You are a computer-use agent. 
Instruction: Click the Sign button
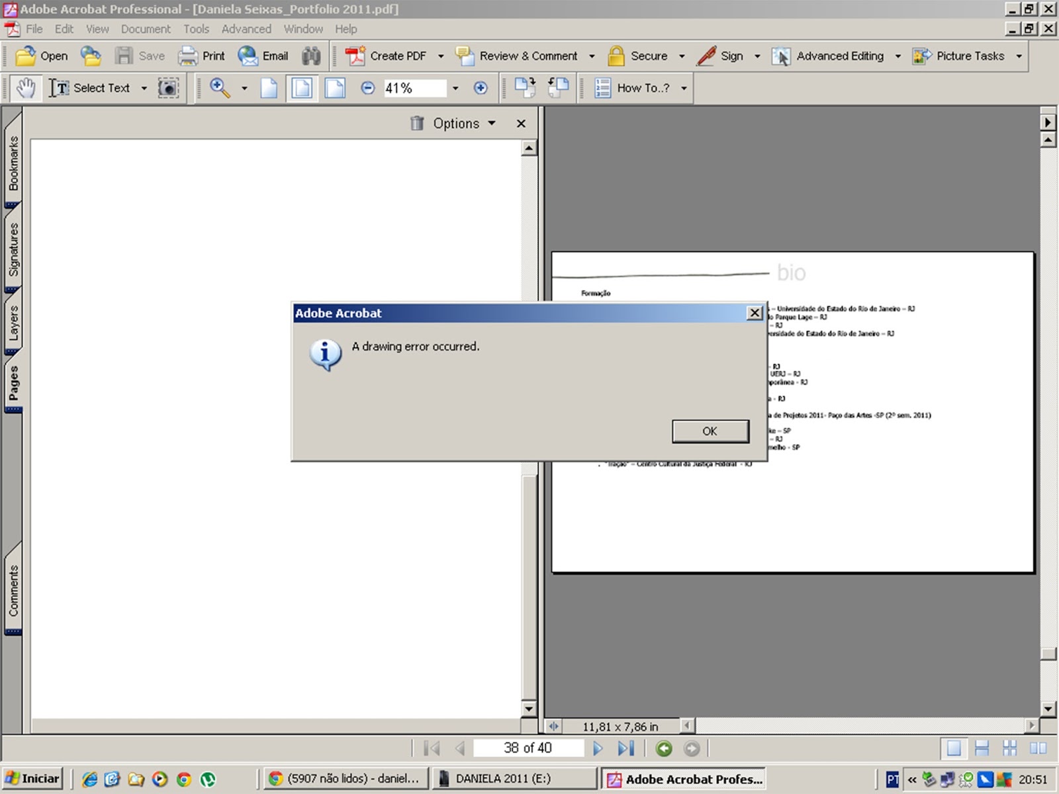point(720,56)
